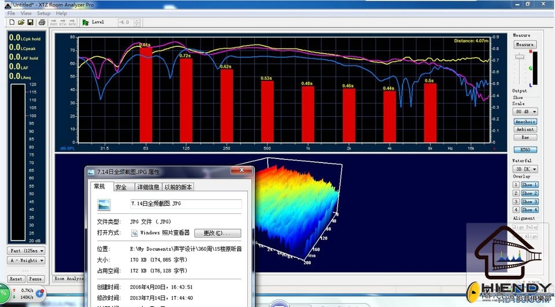Click the 3D waterfall plot
The image size is (555, 307).
[297, 210]
